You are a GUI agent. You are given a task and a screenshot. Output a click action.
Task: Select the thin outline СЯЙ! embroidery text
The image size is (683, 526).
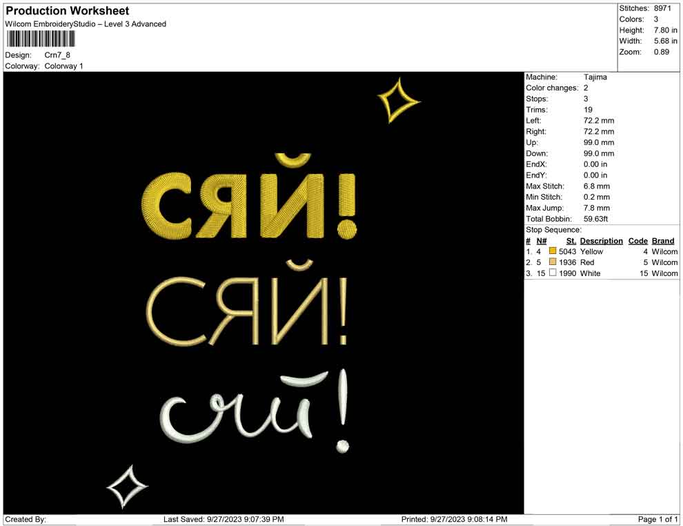point(248,303)
